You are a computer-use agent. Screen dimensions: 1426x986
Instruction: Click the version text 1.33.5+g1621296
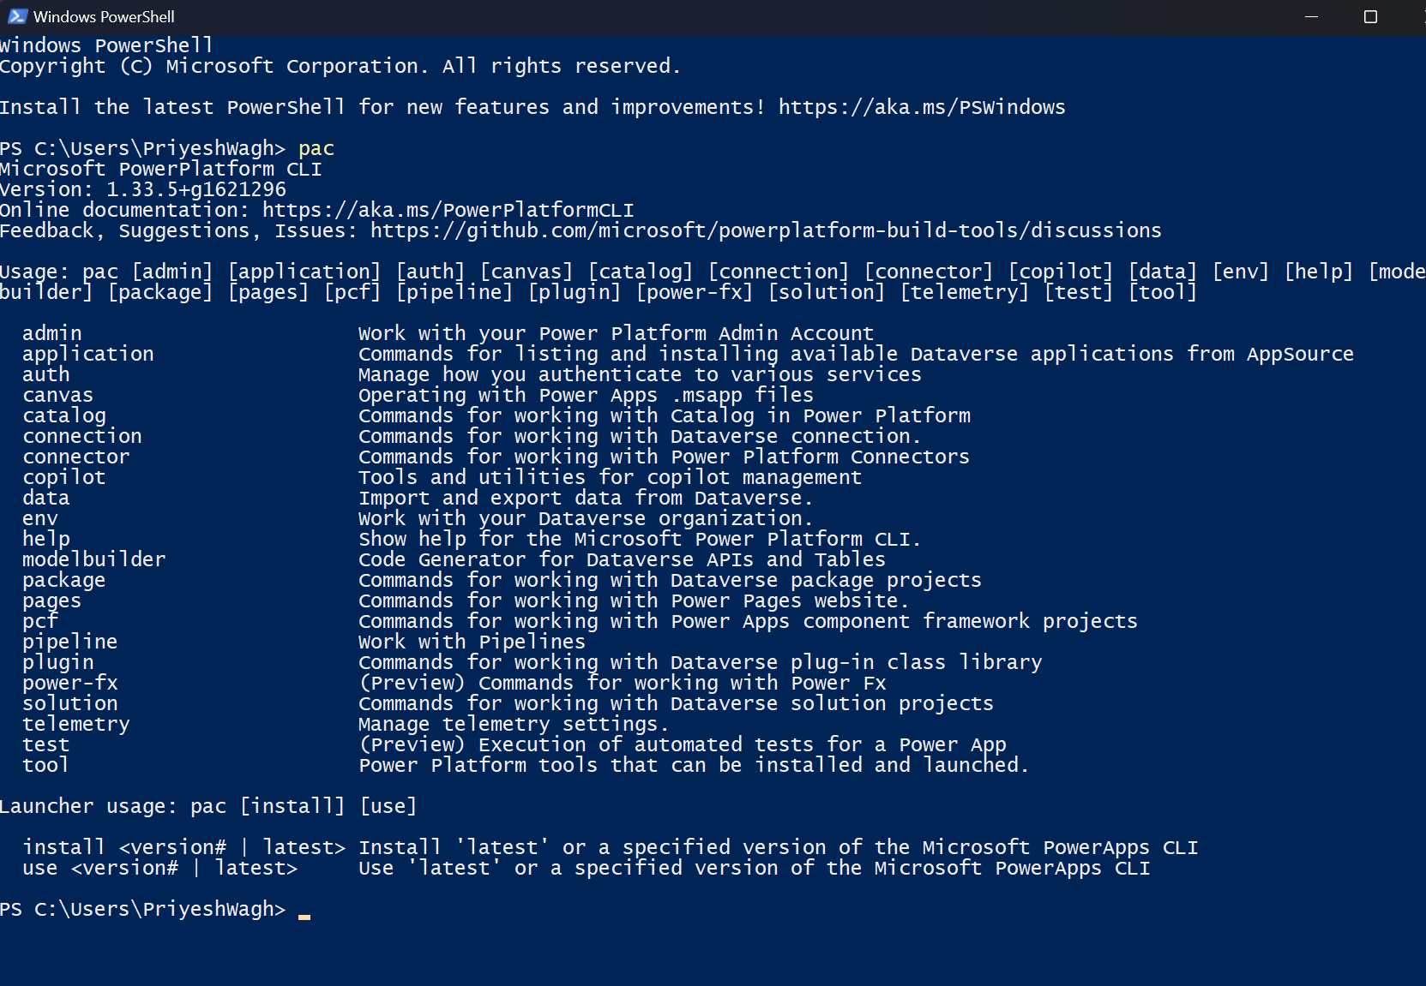pos(196,190)
